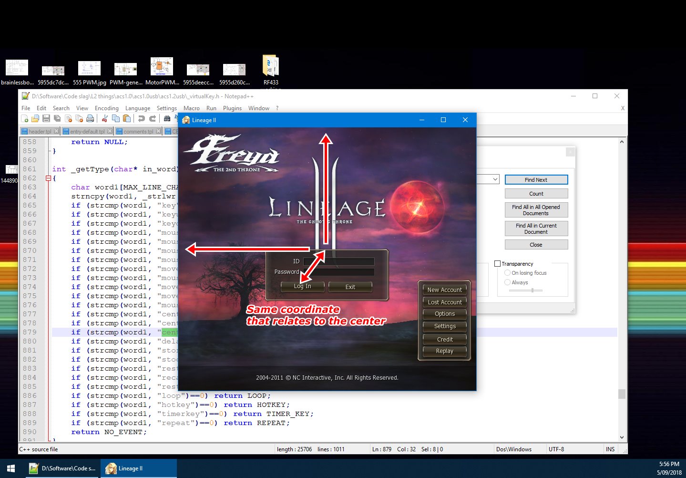
Task: Switch to Notepad++ taskbar button
Action: pyautogui.click(x=62, y=468)
